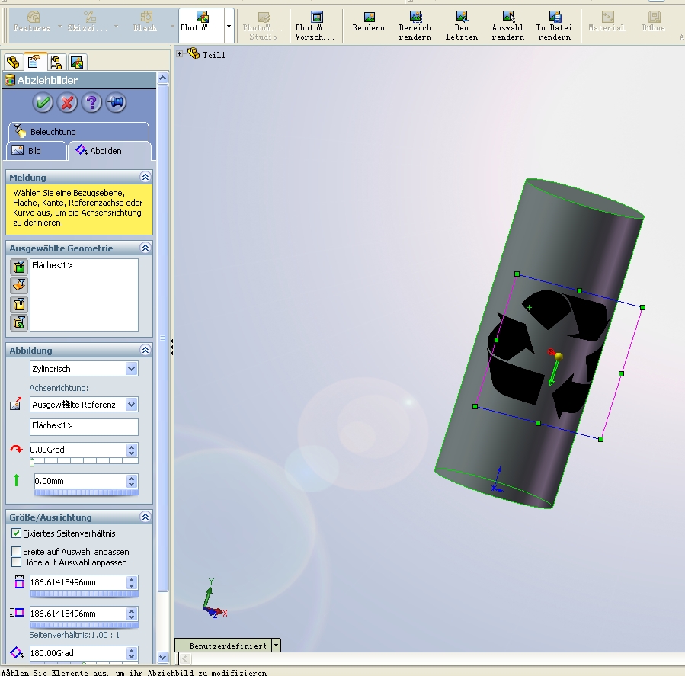Open the Skizzieren command tab
Viewport: 685px width, 676px height.
pos(88,23)
